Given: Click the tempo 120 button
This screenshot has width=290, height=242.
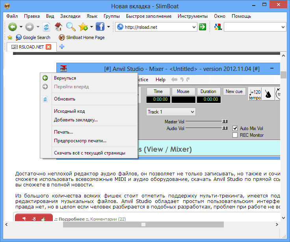Looking at the screenshot, I should [255, 94].
